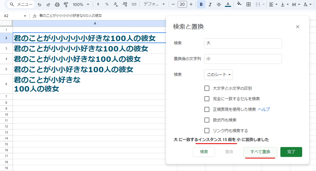Screen dimensions: 316x171
Task: Open the ヘルプ link
Action: click(x=264, y=109)
